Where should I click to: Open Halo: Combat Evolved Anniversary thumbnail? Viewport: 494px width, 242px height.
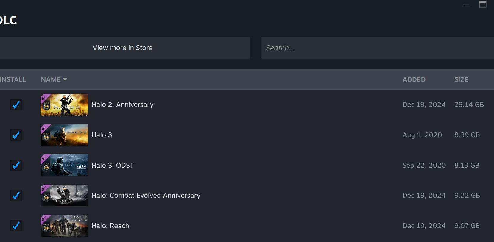(64, 196)
